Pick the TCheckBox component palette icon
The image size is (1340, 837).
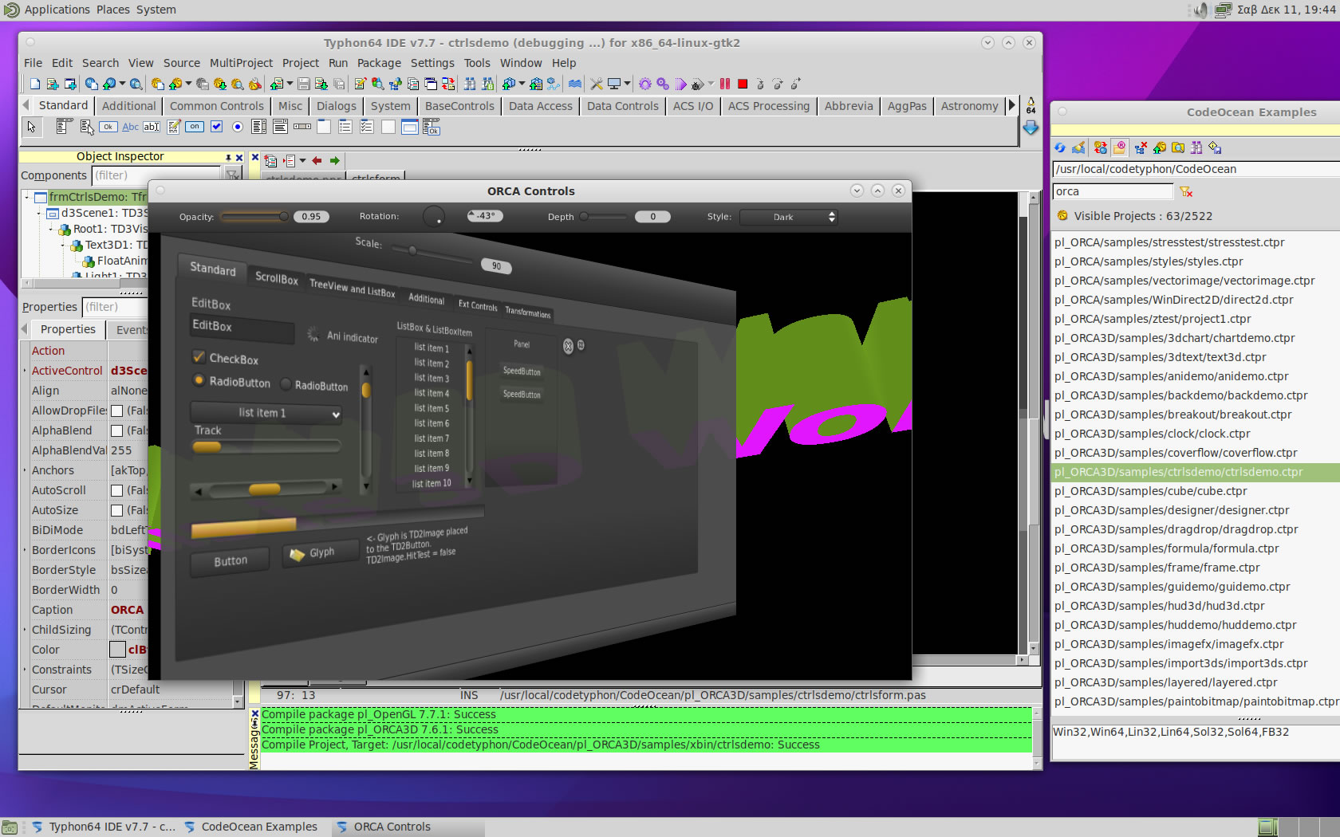click(216, 127)
